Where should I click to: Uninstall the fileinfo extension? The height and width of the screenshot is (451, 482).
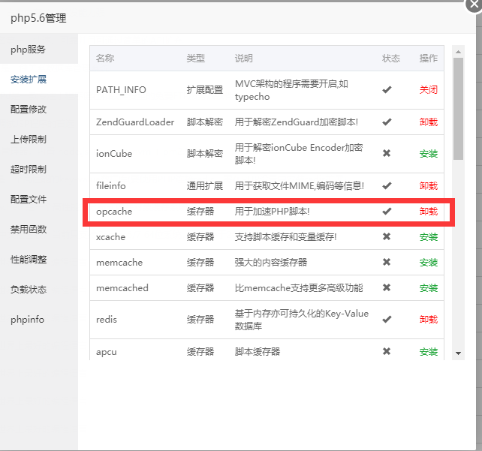[429, 185]
